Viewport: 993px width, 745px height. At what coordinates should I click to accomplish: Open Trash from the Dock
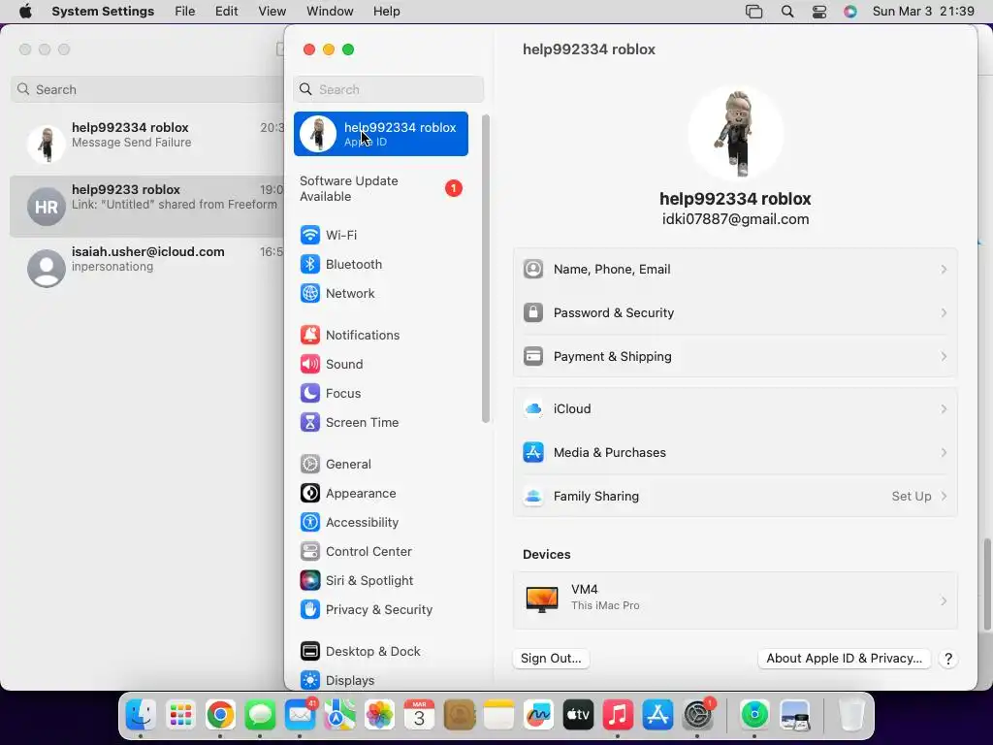pyautogui.click(x=851, y=715)
